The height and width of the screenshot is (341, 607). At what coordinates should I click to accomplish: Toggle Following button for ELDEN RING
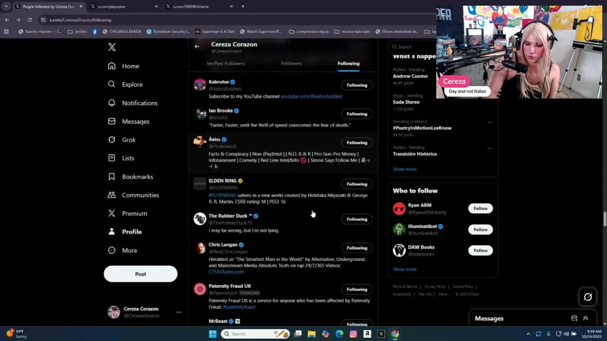[357, 184]
